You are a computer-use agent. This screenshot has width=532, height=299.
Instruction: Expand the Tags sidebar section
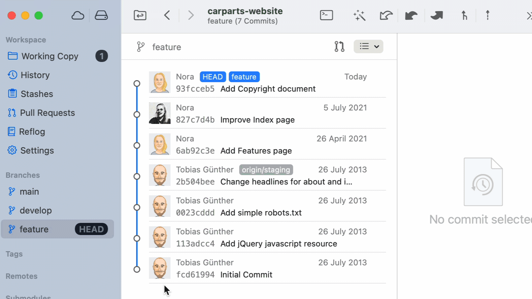coord(14,254)
